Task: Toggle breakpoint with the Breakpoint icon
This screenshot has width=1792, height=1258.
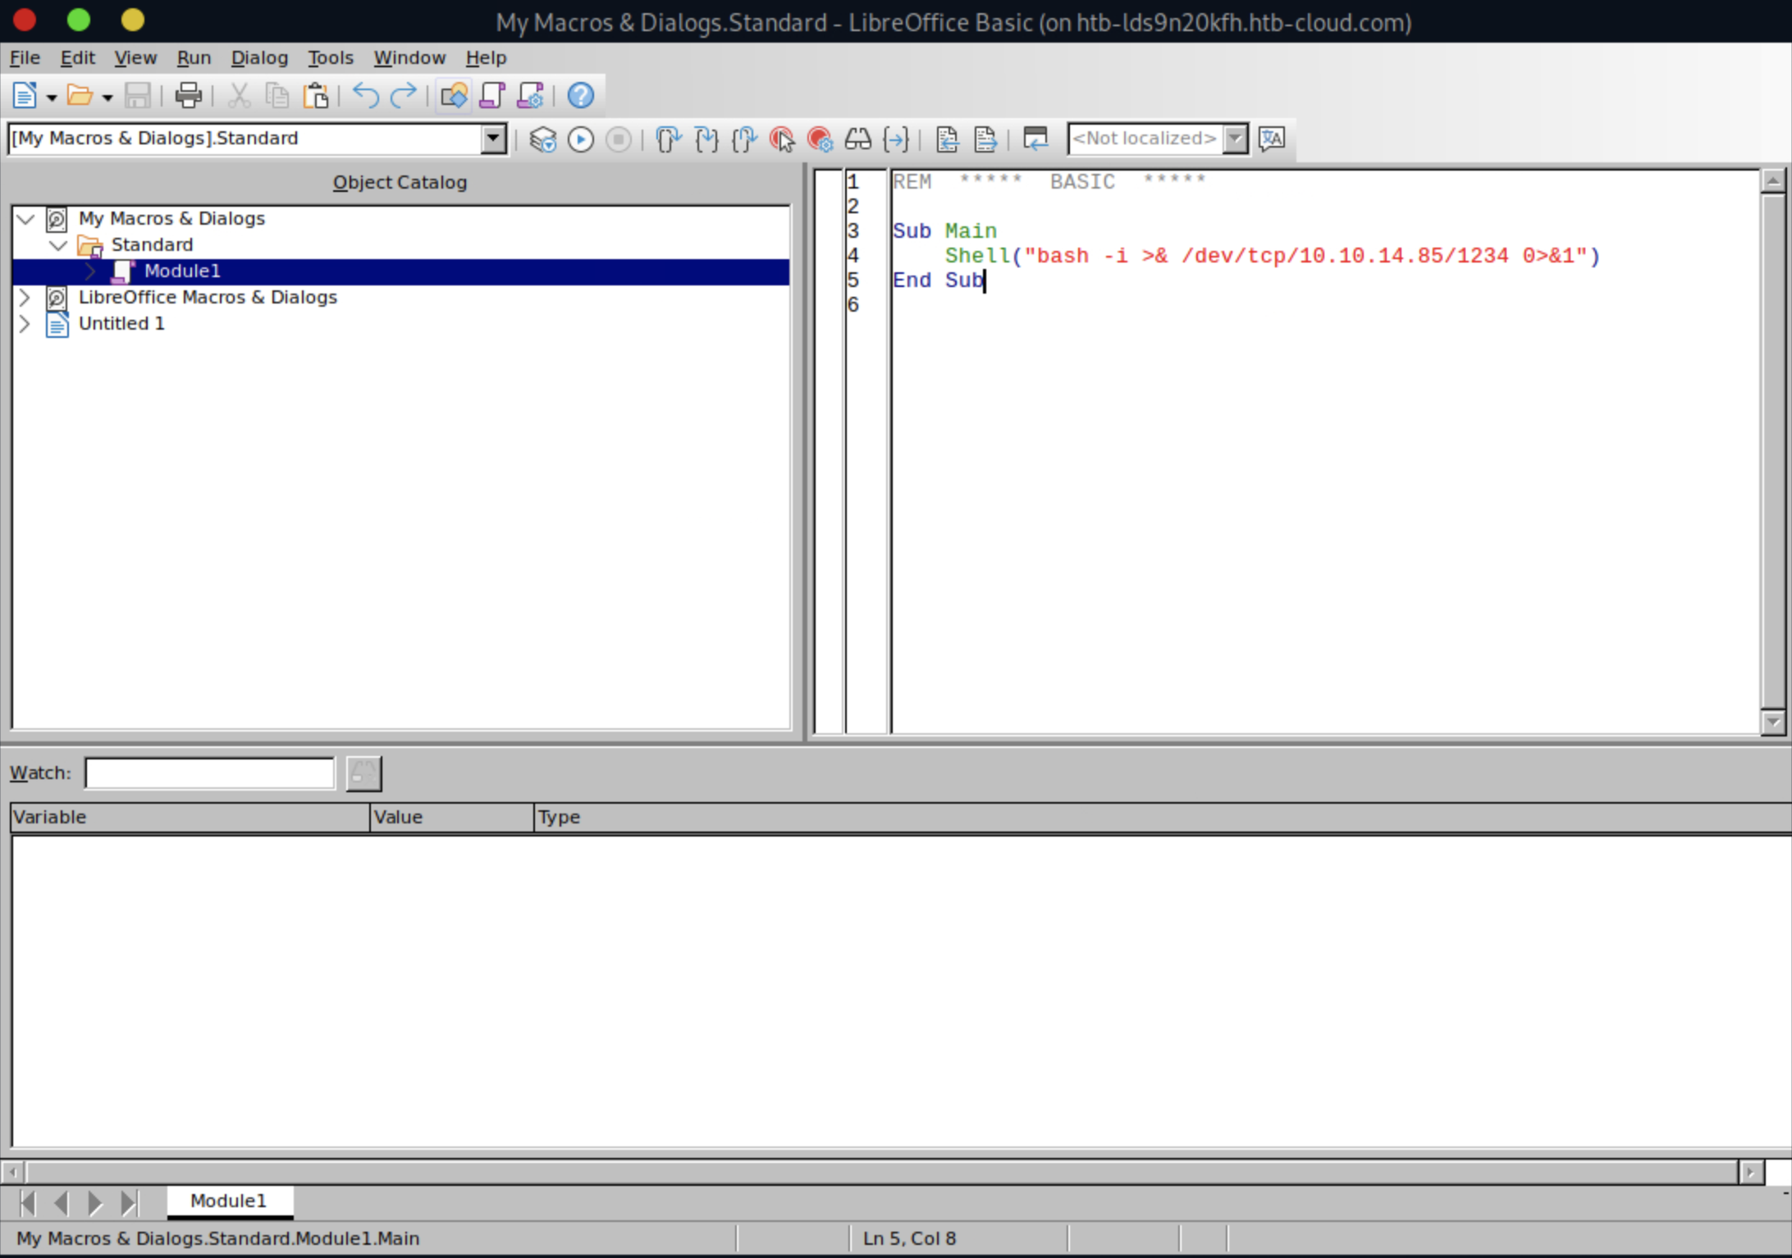Action: click(783, 139)
